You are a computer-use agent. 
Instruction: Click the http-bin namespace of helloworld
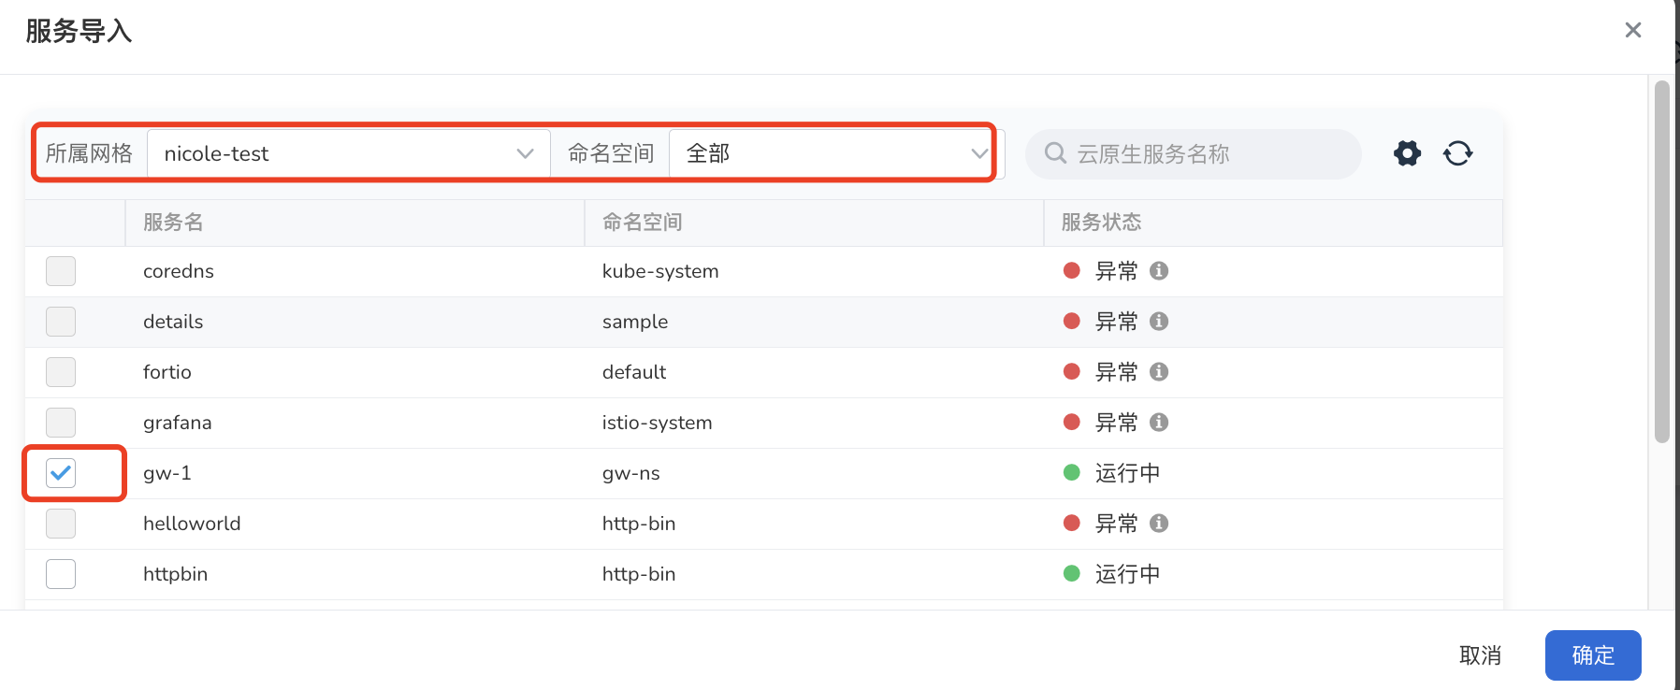pos(639,524)
